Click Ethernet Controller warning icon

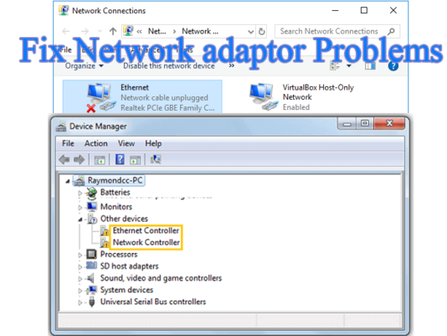pyautogui.click(x=105, y=230)
